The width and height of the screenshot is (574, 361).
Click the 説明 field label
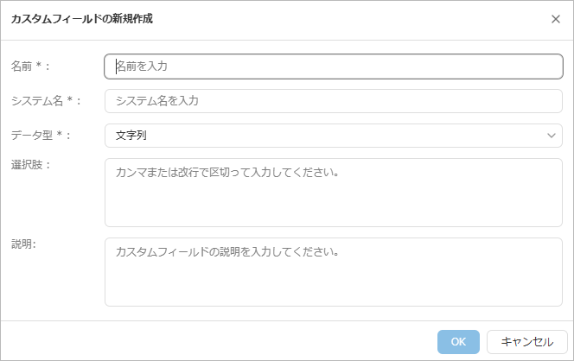(x=22, y=244)
